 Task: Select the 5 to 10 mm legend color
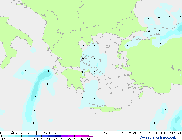click(31, 136)
